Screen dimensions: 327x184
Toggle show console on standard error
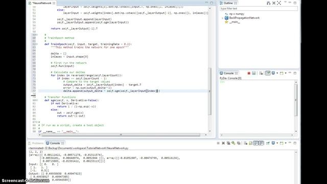point(261,143)
